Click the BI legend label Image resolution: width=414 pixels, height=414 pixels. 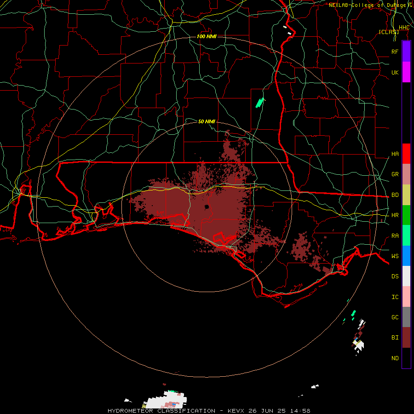[x=395, y=338]
